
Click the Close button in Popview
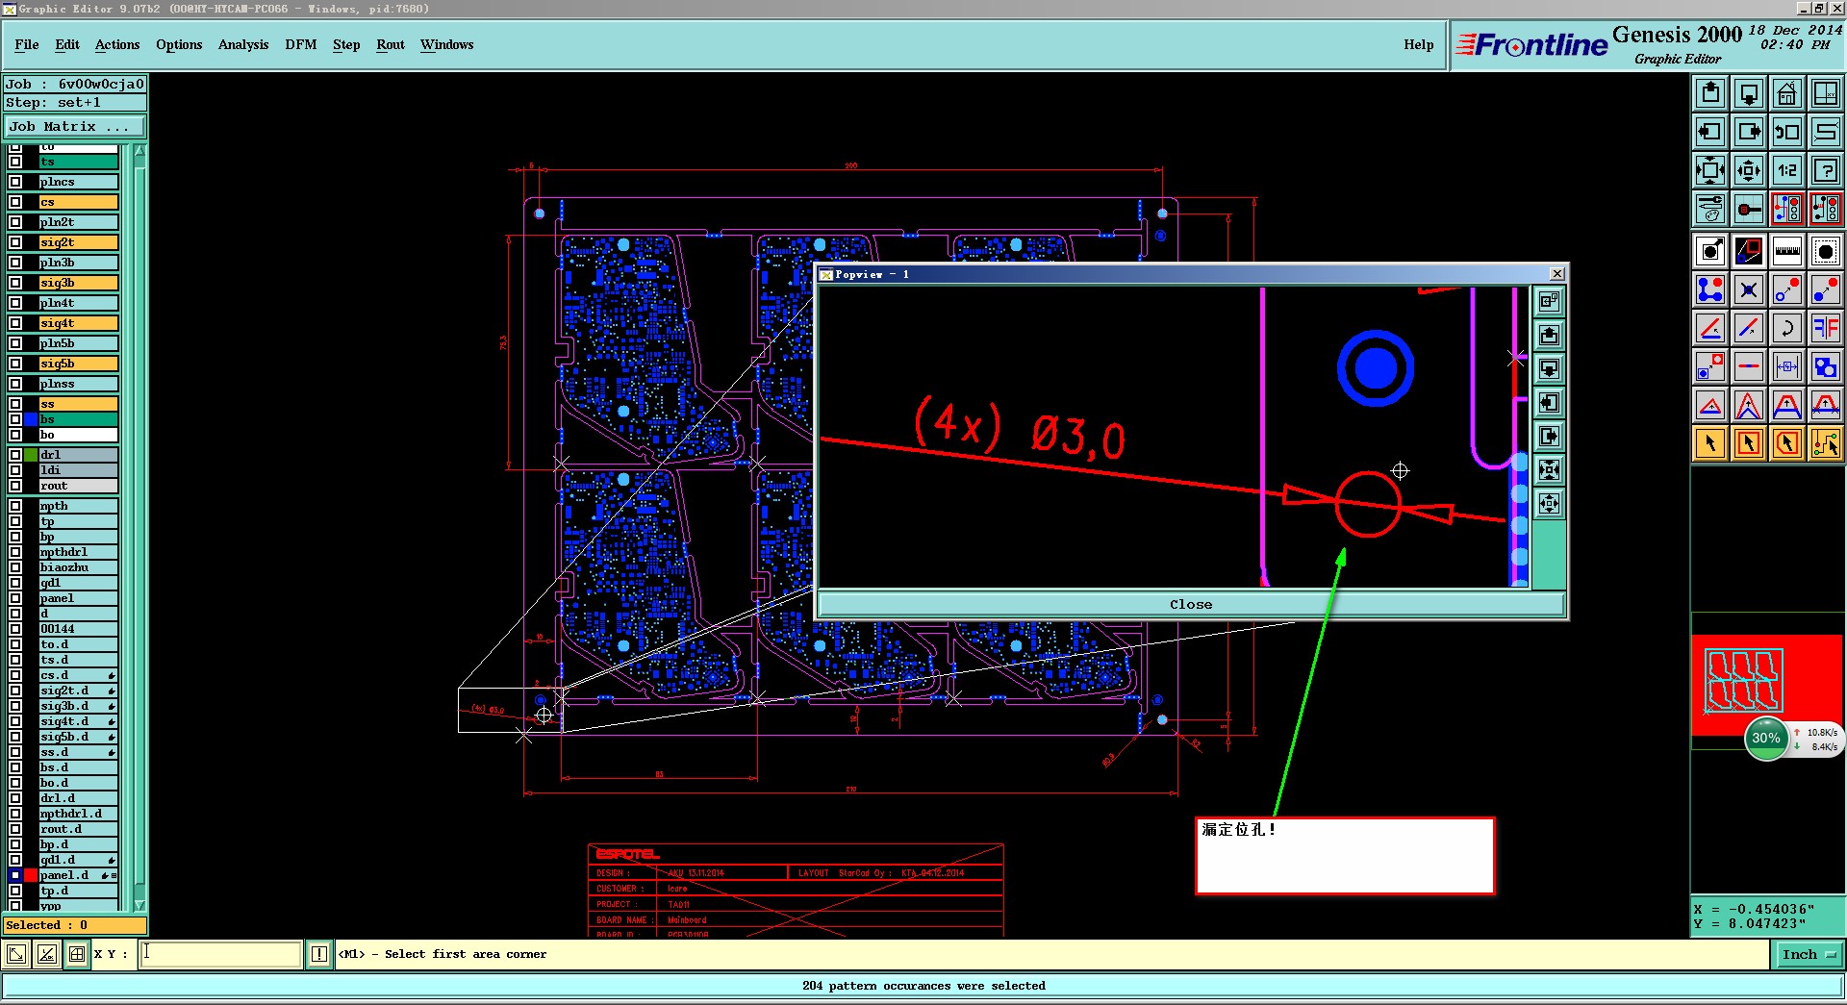click(x=1191, y=604)
